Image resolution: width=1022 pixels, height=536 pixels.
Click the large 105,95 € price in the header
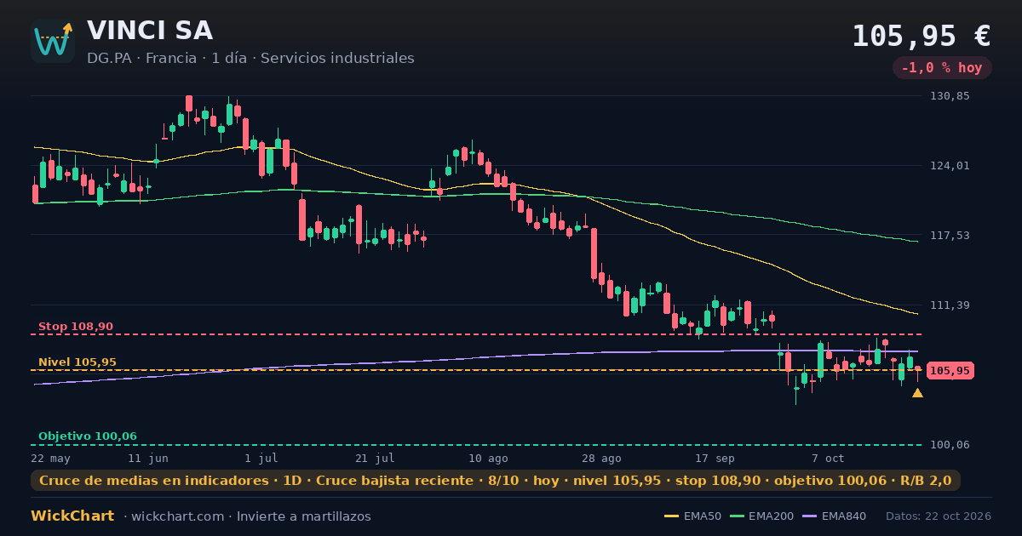[x=922, y=36]
